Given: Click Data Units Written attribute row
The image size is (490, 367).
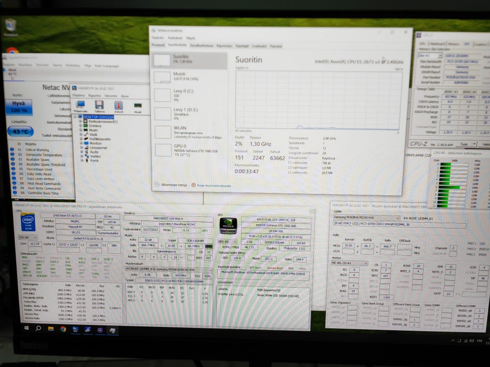Looking at the screenshot, I should (x=40, y=179).
